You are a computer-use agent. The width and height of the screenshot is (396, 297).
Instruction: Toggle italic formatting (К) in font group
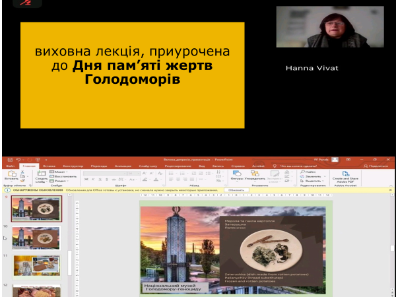[x=93, y=179]
